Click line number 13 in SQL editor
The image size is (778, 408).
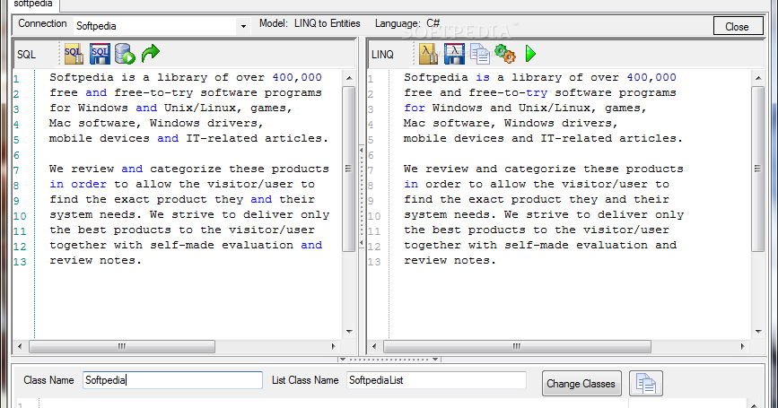(20, 261)
